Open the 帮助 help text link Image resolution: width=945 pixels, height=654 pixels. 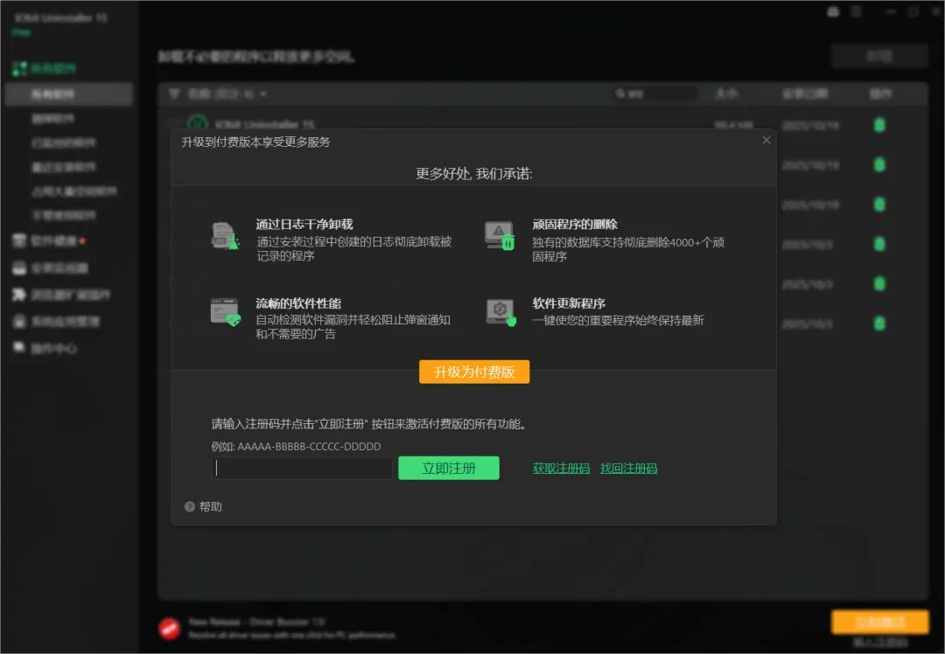click(211, 506)
